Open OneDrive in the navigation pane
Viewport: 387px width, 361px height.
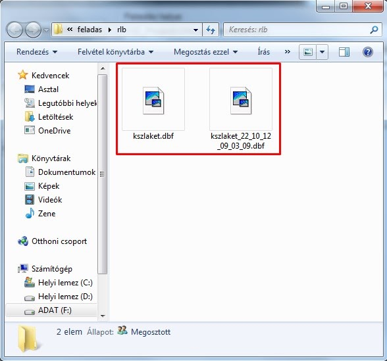pyautogui.click(x=54, y=130)
